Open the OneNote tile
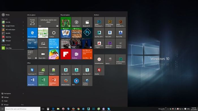Image resolution: width=198 pixels, height=111 pixels. (76, 54)
